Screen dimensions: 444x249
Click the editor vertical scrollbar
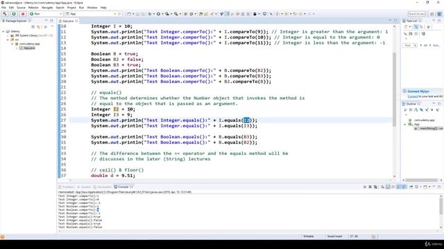click(x=395, y=89)
